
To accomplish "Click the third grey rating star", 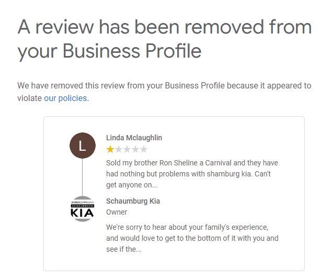I will click(127, 149).
